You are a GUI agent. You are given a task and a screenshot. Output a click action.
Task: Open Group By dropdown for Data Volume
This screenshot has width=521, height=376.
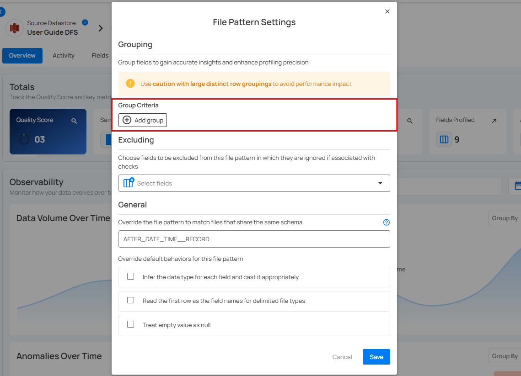click(505, 218)
